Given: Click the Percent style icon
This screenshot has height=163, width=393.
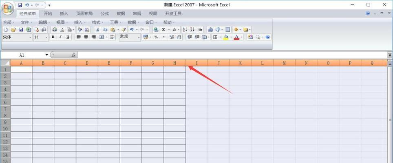Looking at the screenshot, I should point(156,37).
